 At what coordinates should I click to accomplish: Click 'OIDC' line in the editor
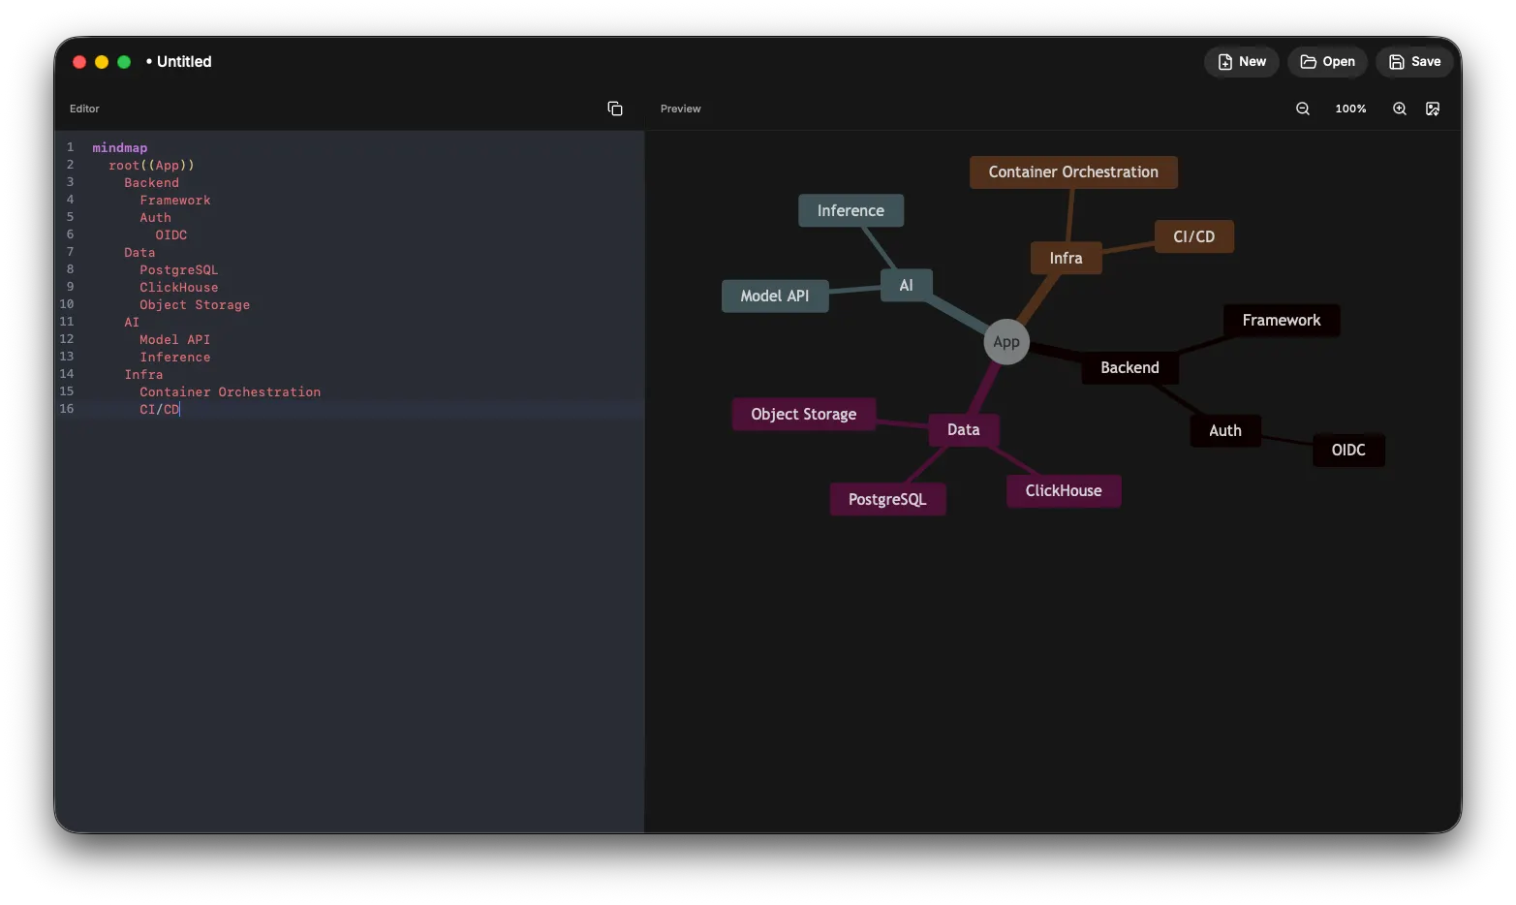[x=171, y=235]
